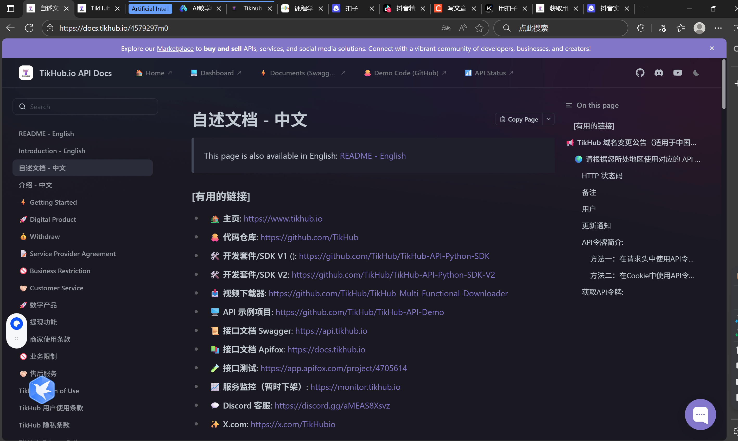
Task: Open API Status navigation link
Action: pyautogui.click(x=489, y=73)
